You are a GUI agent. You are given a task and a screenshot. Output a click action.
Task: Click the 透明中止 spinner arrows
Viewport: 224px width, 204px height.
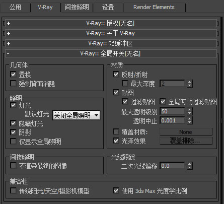click(x=189, y=120)
